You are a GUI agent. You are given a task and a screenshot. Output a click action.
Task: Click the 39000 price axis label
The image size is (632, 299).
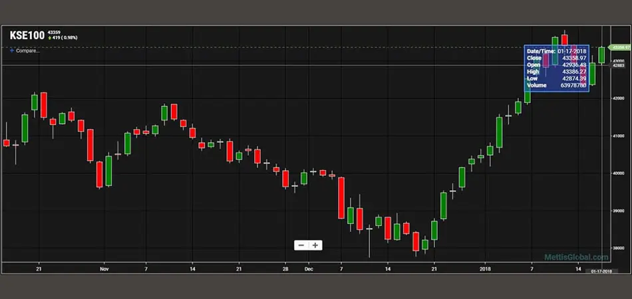(619, 211)
